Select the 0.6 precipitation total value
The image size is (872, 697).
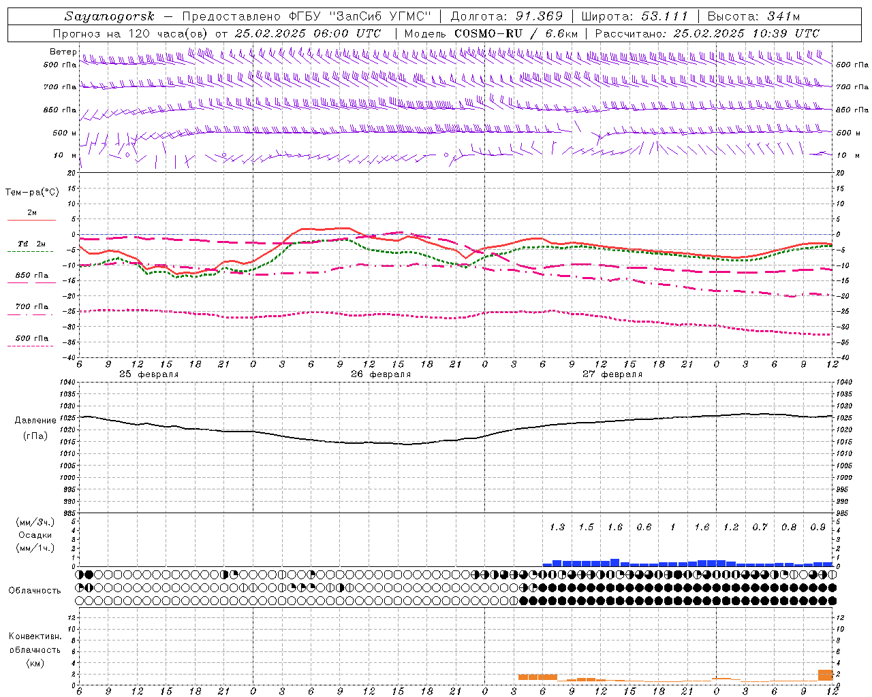pyautogui.click(x=644, y=527)
